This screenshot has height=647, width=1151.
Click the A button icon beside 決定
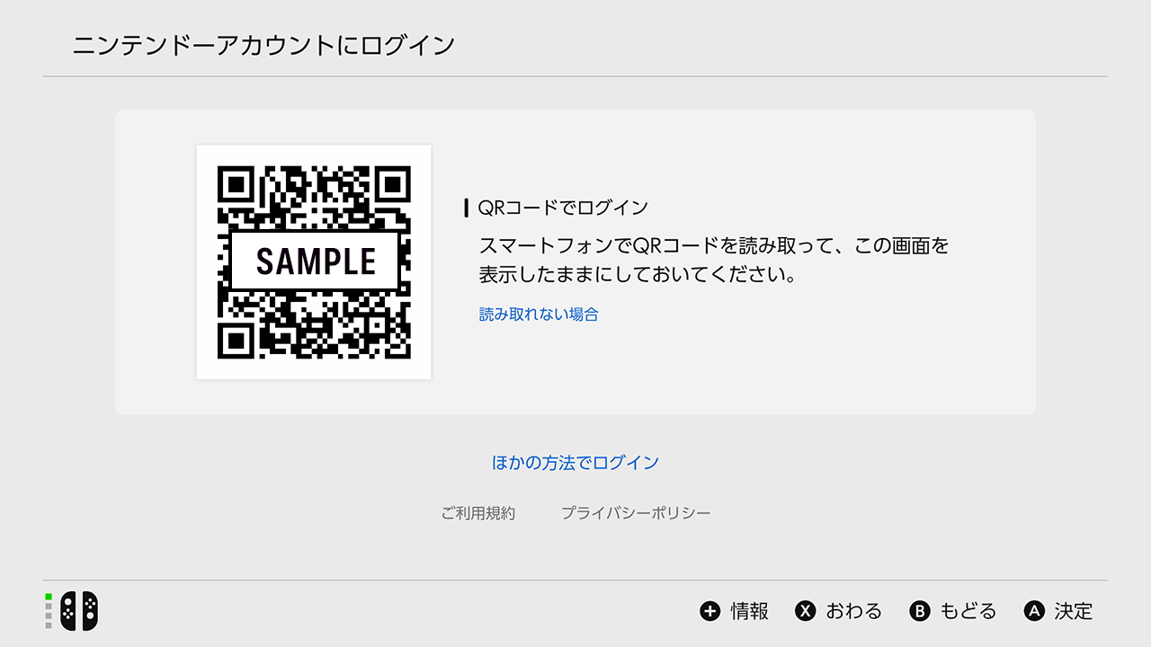1034,611
